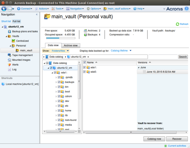Expand the lib folder node
The image size is (190, 148).
(56, 115)
